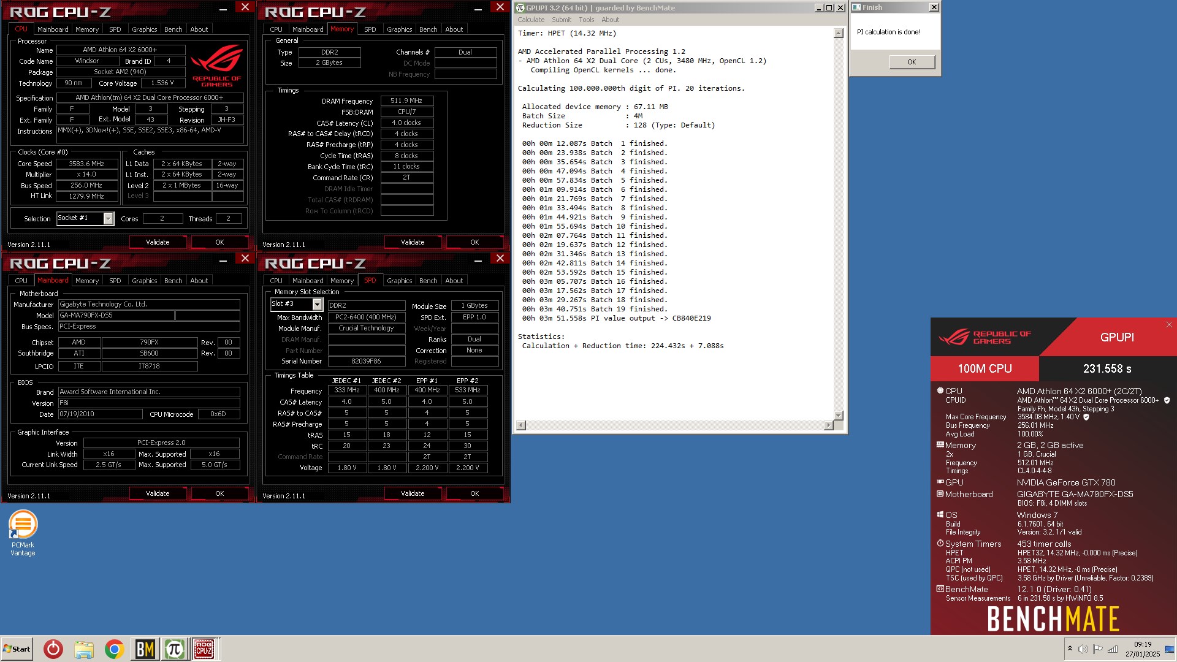Open the Slot #3 memory slot dropdown
Viewport: 1177px width, 662px height.
(x=317, y=304)
